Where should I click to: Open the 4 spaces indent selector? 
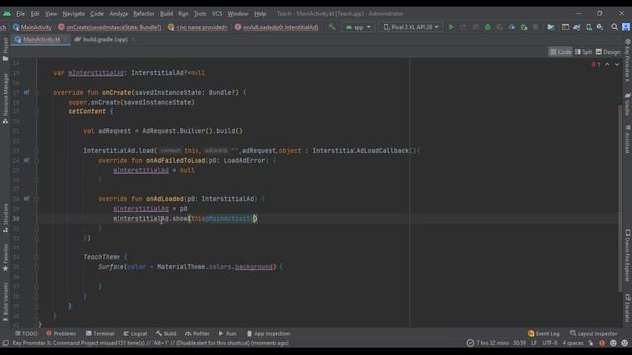pyautogui.click(x=573, y=343)
